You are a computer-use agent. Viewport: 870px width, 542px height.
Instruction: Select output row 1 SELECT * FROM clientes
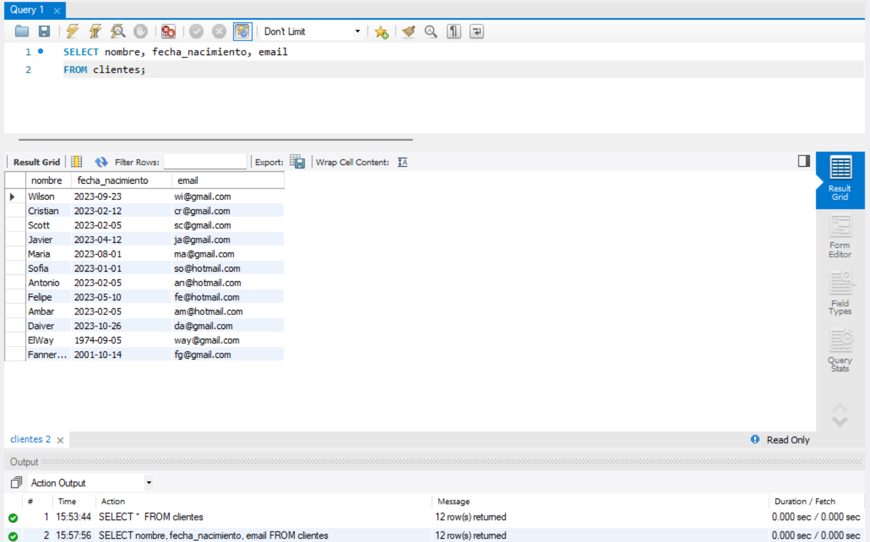(434, 517)
